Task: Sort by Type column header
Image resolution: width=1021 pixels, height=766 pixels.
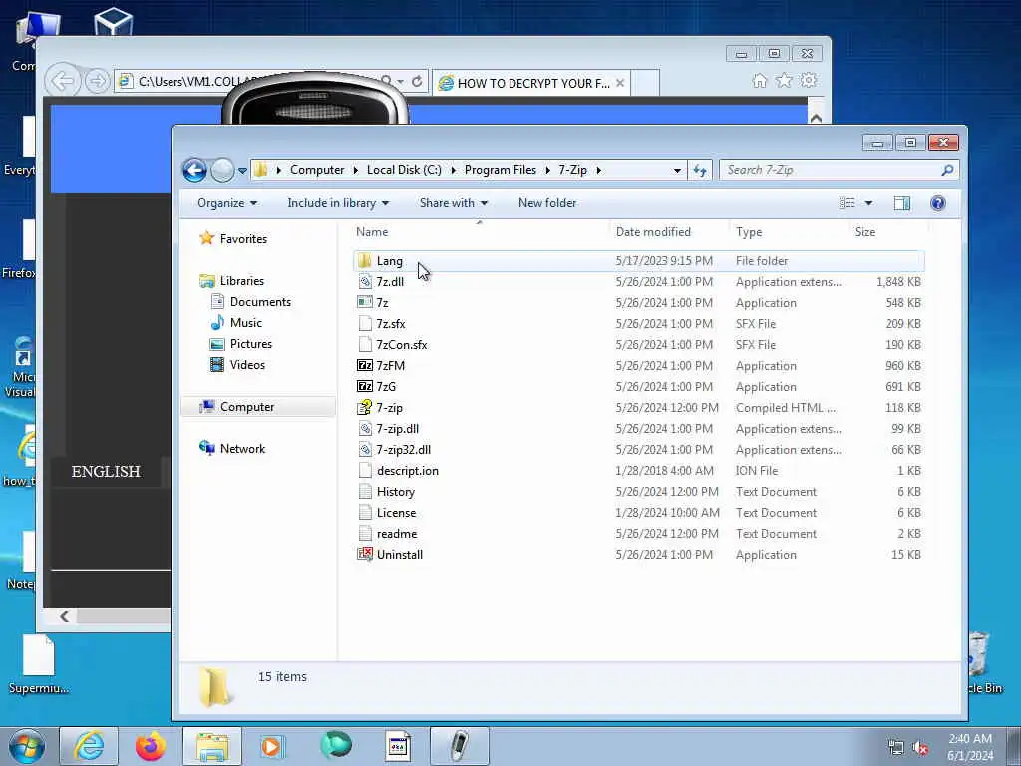Action: point(749,231)
